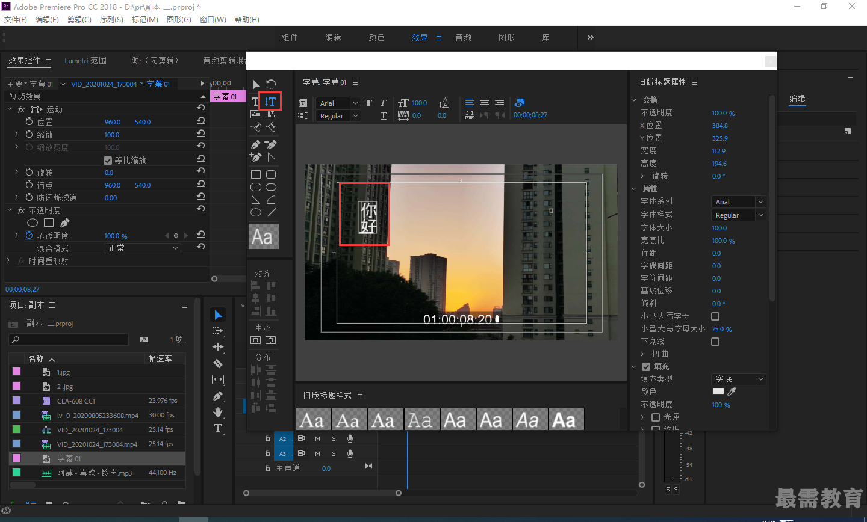The width and height of the screenshot is (867, 522).
Task: Show more workspaces via double-arrow button
Action: (x=591, y=37)
